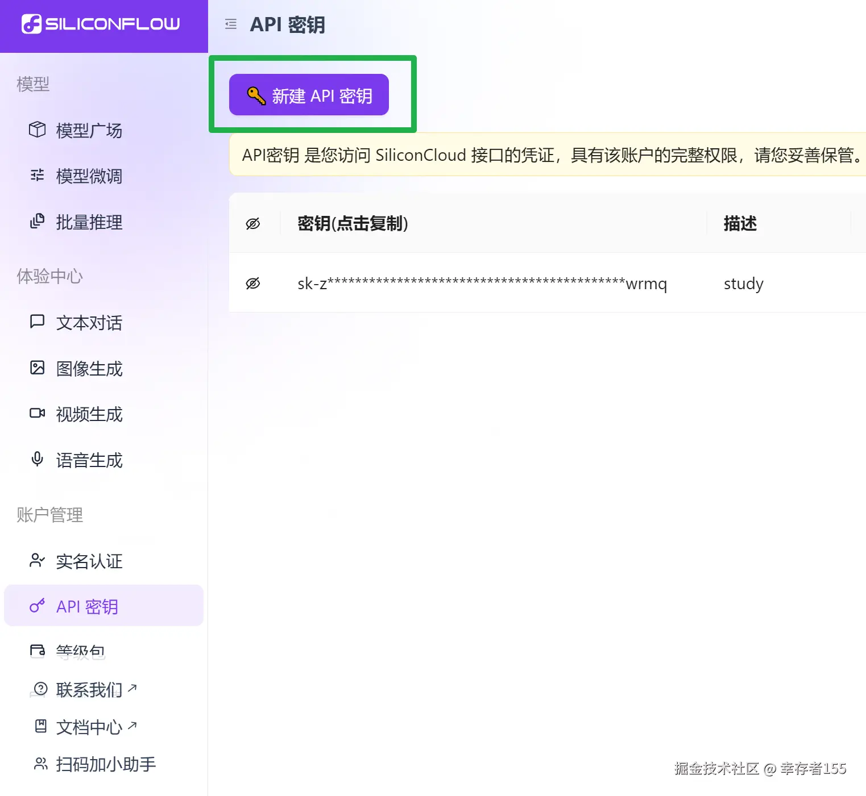Click the key icon beside API 密钥 sidebar item
Screen dimensions: 866x796
[x=38, y=606]
